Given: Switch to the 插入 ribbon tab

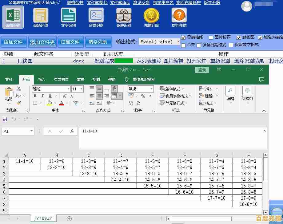Looking at the screenshot, I should (42, 79).
